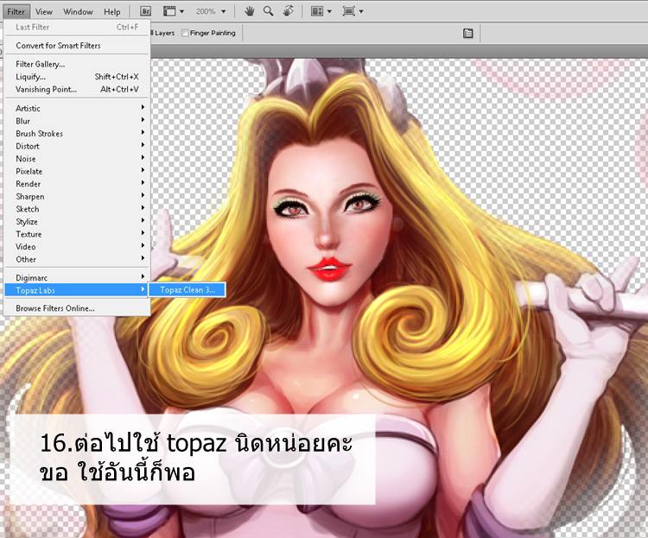Expand the Distort filter submenu

77,146
